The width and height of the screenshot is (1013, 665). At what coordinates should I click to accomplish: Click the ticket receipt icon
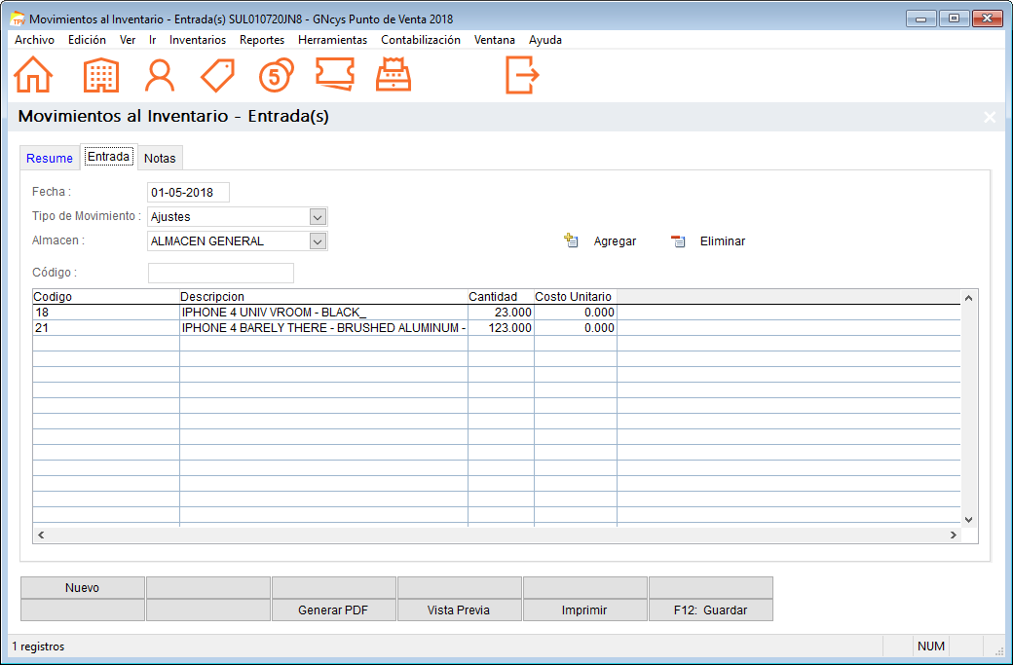pyautogui.click(x=335, y=74)
